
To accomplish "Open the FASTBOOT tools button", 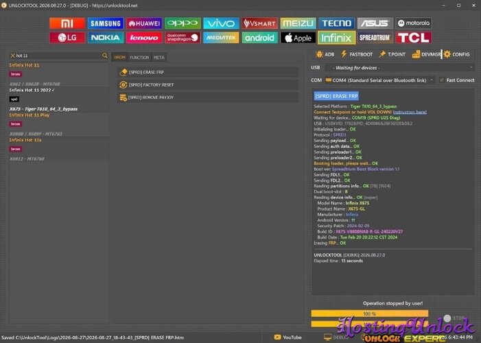I will click(x=357, y=54).
